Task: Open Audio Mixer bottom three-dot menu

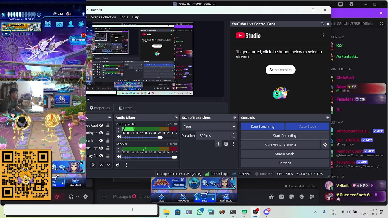Action: (126, 165)
